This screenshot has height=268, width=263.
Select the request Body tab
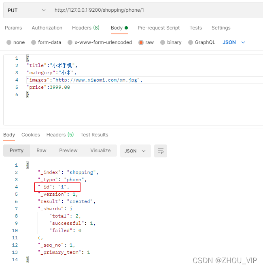coord(119,28)
